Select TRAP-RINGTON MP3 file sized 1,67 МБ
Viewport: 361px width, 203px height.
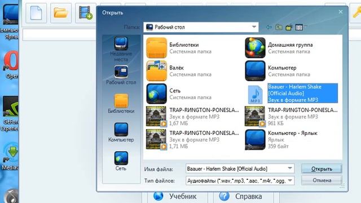tap(192, 117)
